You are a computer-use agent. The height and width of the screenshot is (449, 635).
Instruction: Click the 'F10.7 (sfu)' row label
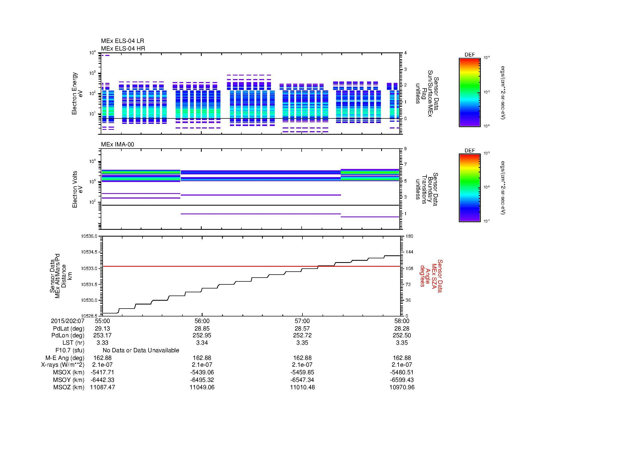70,350
